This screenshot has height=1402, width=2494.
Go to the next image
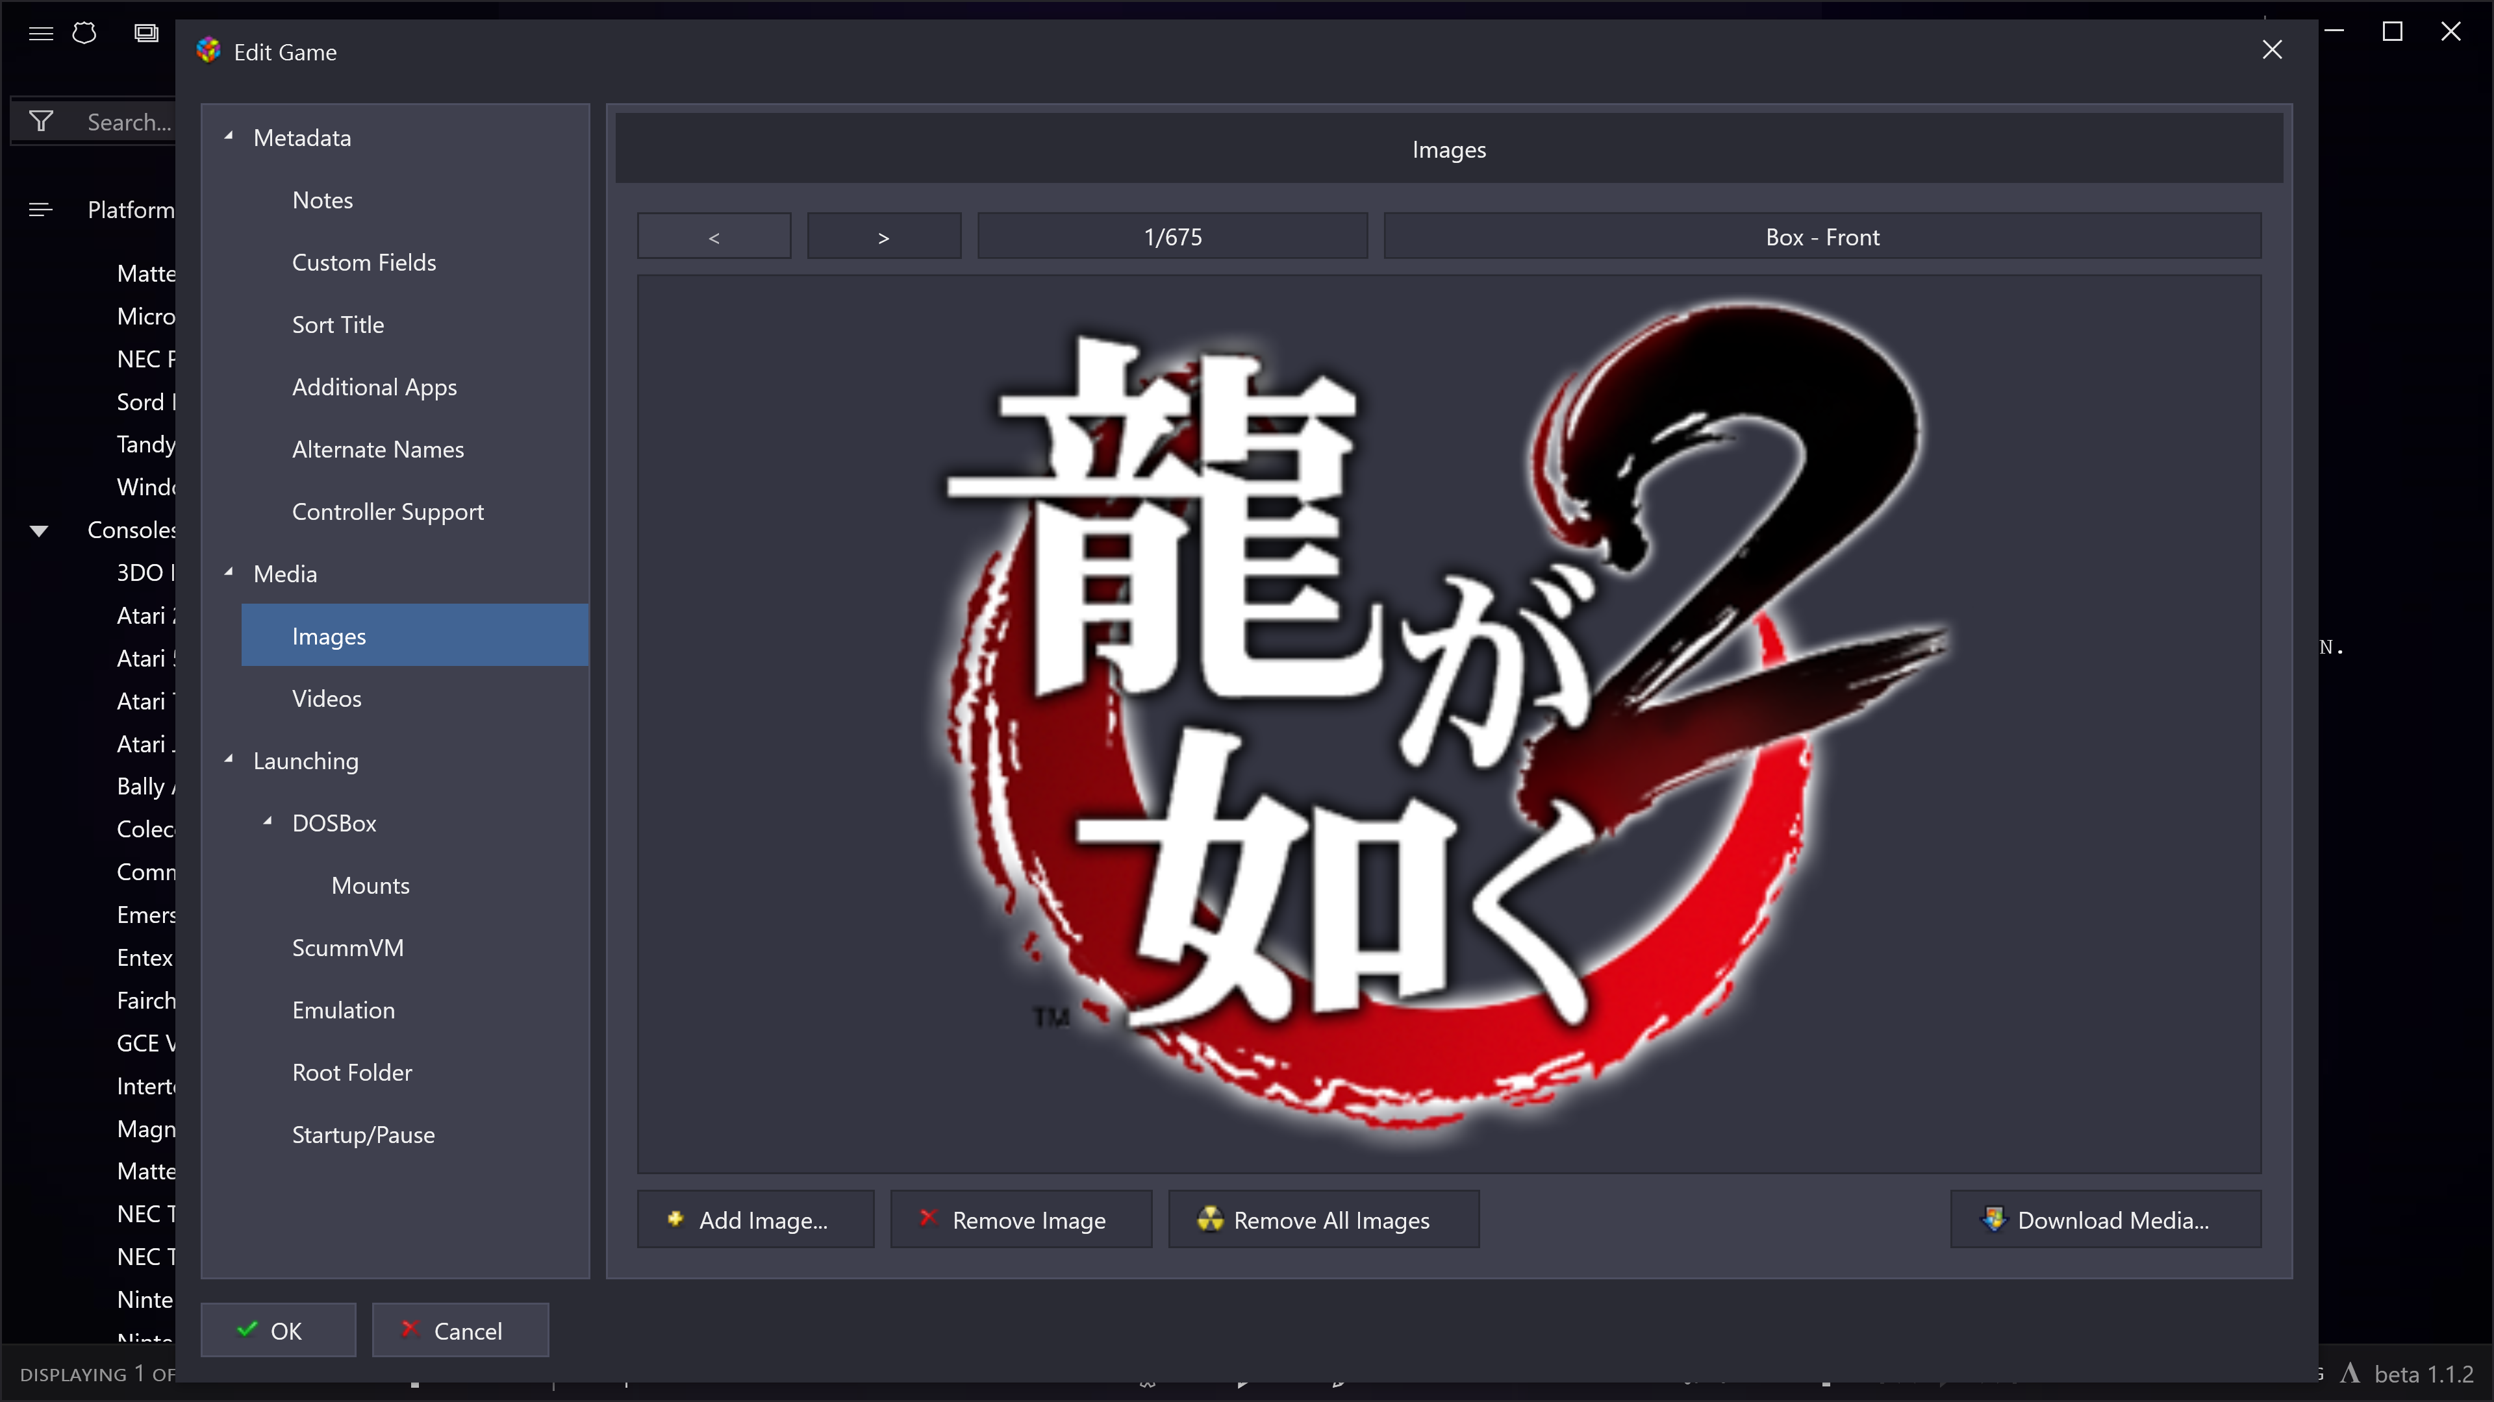pos(884,236)
